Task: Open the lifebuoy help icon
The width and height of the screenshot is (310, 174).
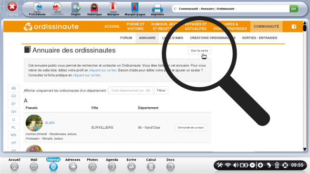Action: [x=285, y=165]
